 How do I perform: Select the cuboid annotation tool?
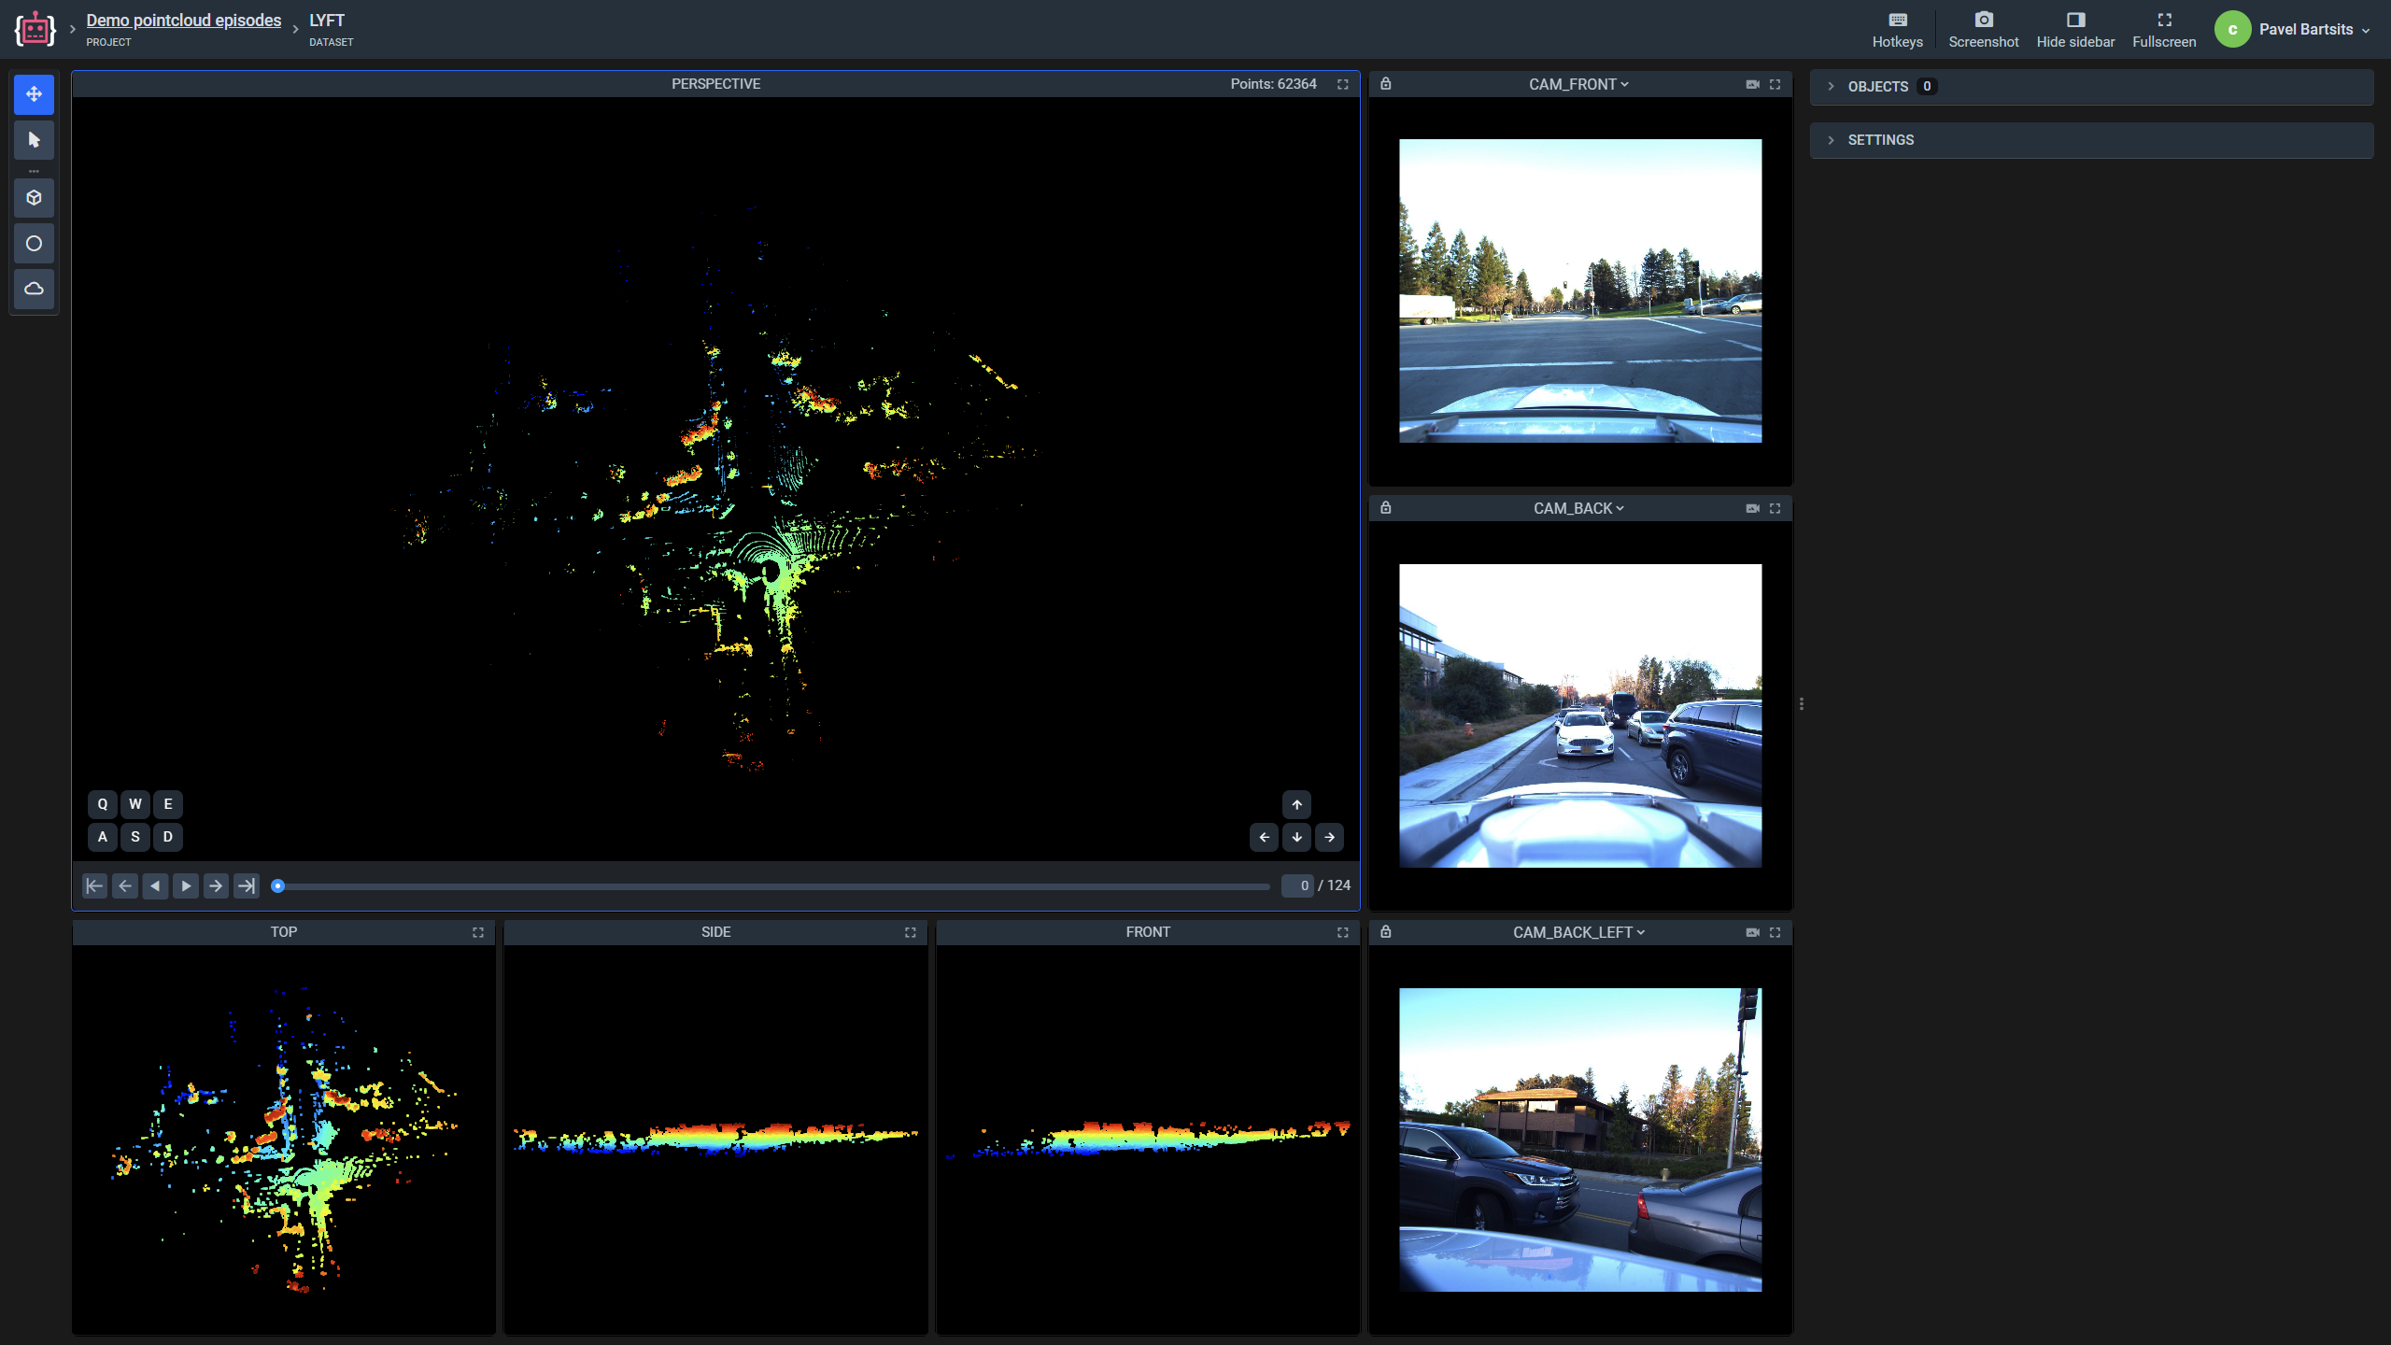(x=34, y=197)
